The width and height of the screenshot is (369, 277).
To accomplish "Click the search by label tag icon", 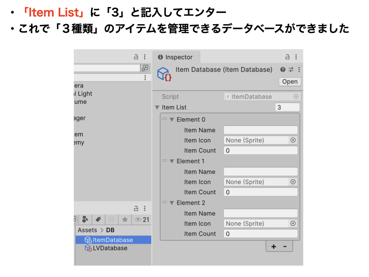I will tap(98, 220).
